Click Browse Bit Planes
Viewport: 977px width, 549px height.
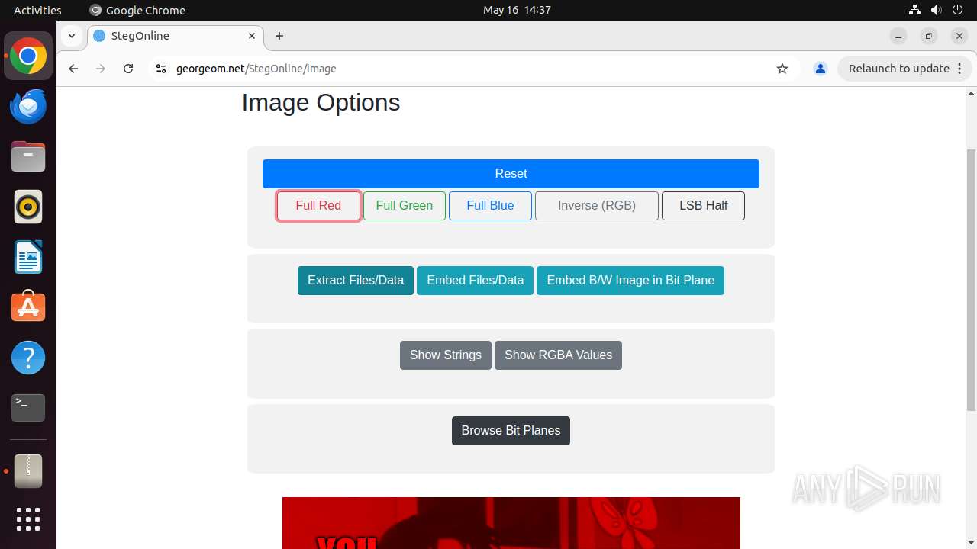coord(511,431)
